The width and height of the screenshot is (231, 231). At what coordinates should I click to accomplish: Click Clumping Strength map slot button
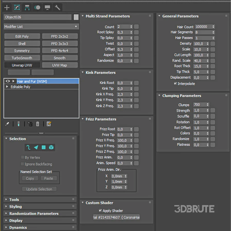(213, 110)
